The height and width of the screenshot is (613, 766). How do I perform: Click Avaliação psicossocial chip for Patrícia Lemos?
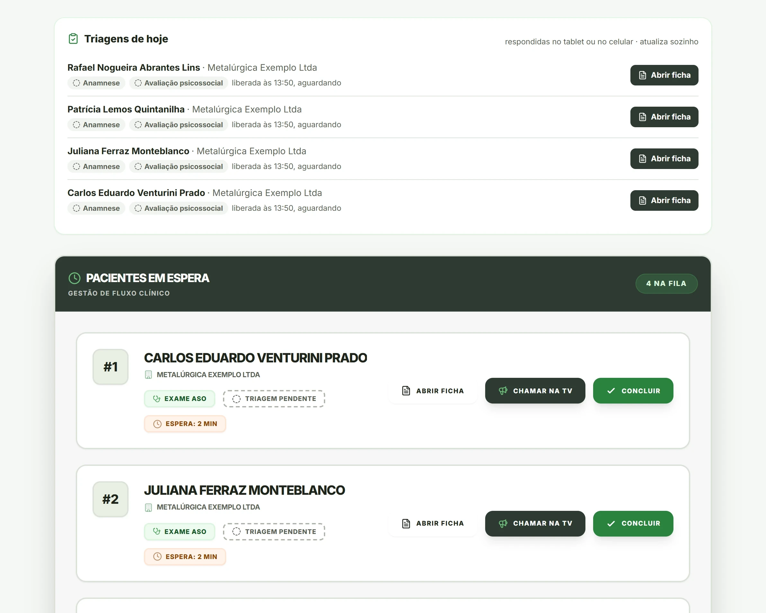coord(178,125)
